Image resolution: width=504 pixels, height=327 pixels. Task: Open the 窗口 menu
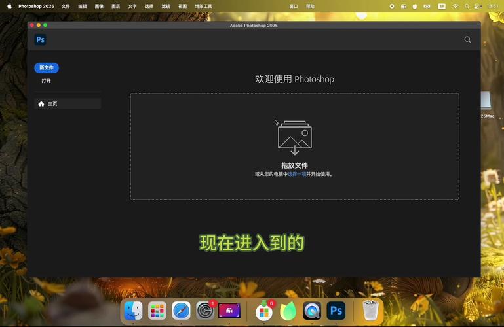(x=294, y=6)
